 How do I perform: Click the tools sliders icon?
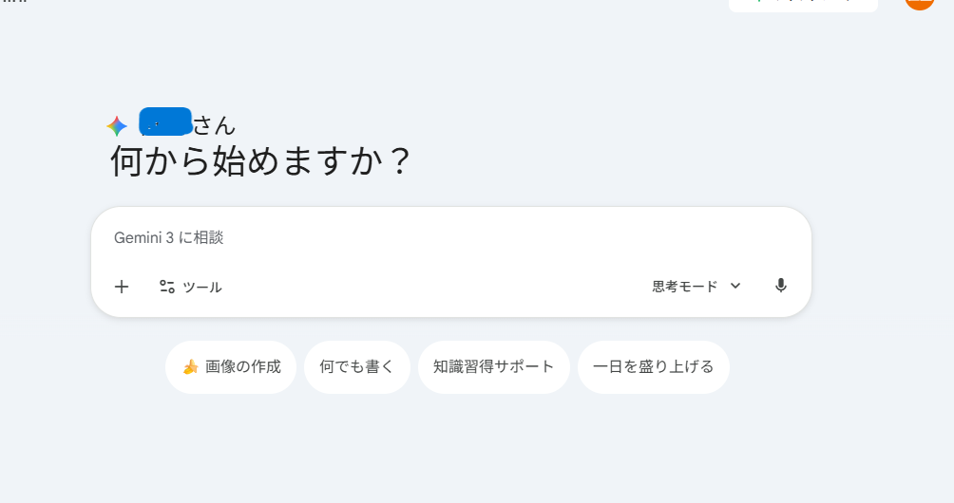click(x=167, y=287)
